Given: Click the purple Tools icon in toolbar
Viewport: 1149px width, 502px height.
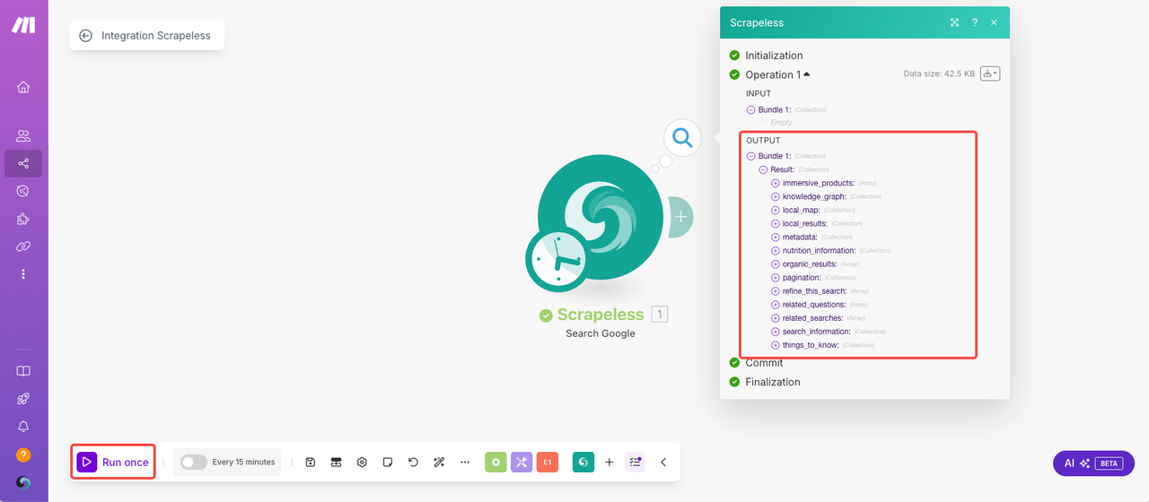Looking at the screenshot, I should point(522,462).
